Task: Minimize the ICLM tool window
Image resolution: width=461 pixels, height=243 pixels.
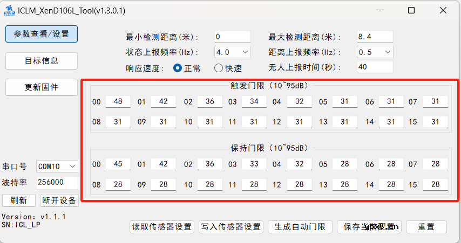Action: (380, 10)
